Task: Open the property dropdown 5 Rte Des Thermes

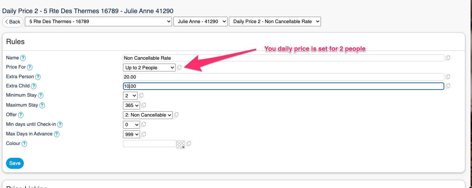Action: tap(98, 22)
